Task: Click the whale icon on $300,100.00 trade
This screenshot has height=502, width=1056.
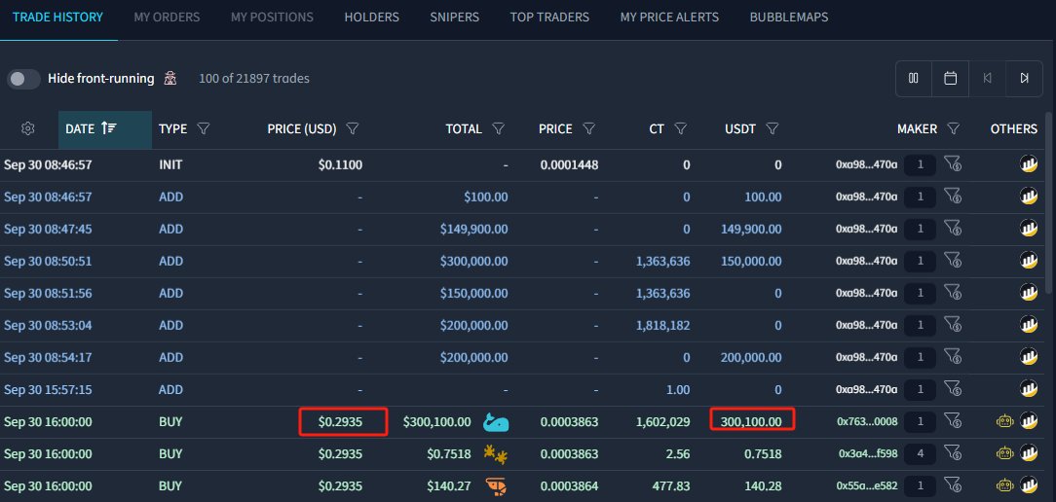Action: pyautogui.click(x=496, y=422)
